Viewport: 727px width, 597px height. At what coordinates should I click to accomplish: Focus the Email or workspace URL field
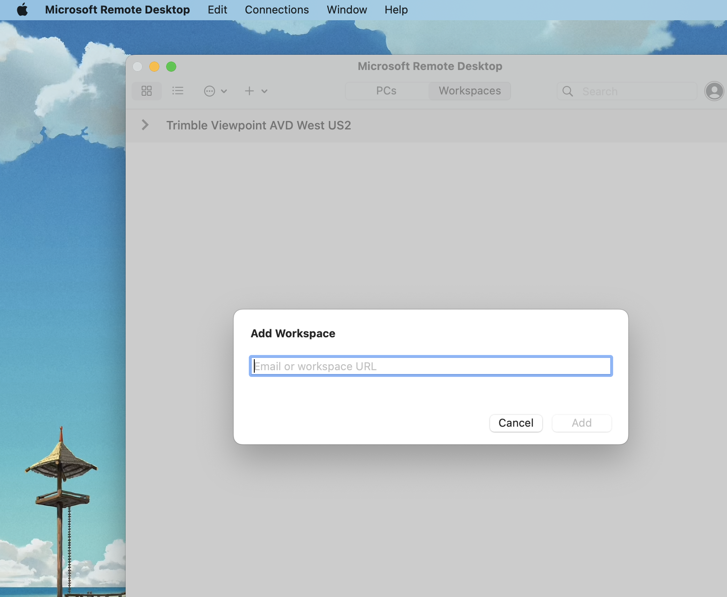pyautogui.click(x=431, y=366)
